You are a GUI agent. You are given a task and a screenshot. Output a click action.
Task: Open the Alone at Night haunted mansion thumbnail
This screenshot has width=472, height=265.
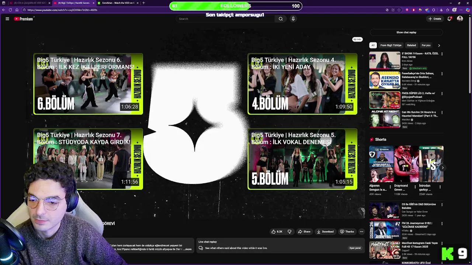tap(385, 119)
